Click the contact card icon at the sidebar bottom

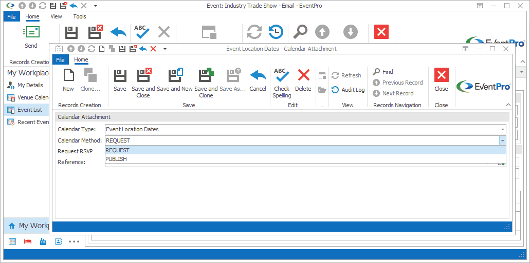(59, 241)
